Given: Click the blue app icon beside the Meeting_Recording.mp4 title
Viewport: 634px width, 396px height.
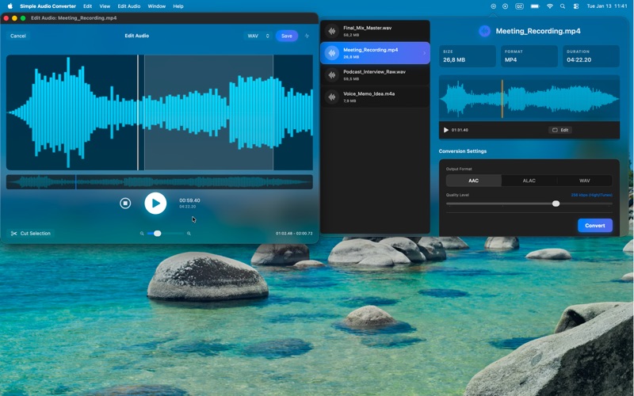Looking at the screenshot, I should tap(484, 31).
